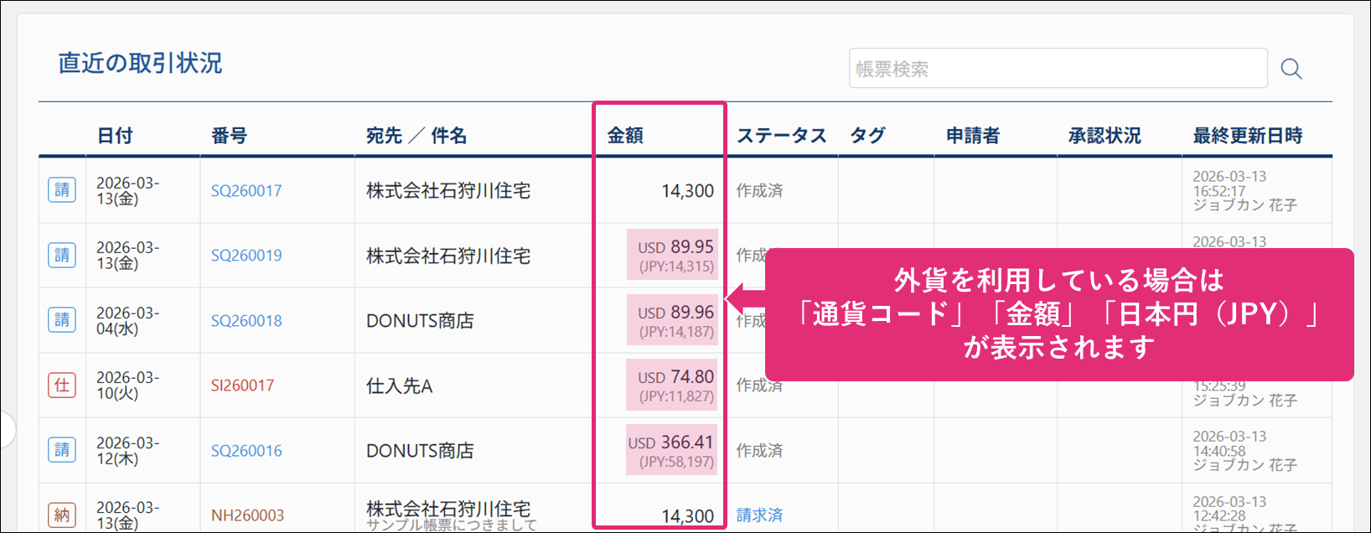1371x533 pixels.
Task: Click the magnifying glass search icon
Action: coord(1291,69)
